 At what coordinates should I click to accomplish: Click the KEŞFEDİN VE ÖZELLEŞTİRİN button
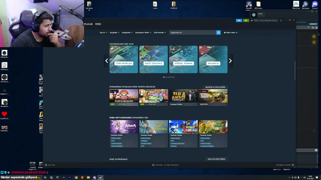(215, 87)
